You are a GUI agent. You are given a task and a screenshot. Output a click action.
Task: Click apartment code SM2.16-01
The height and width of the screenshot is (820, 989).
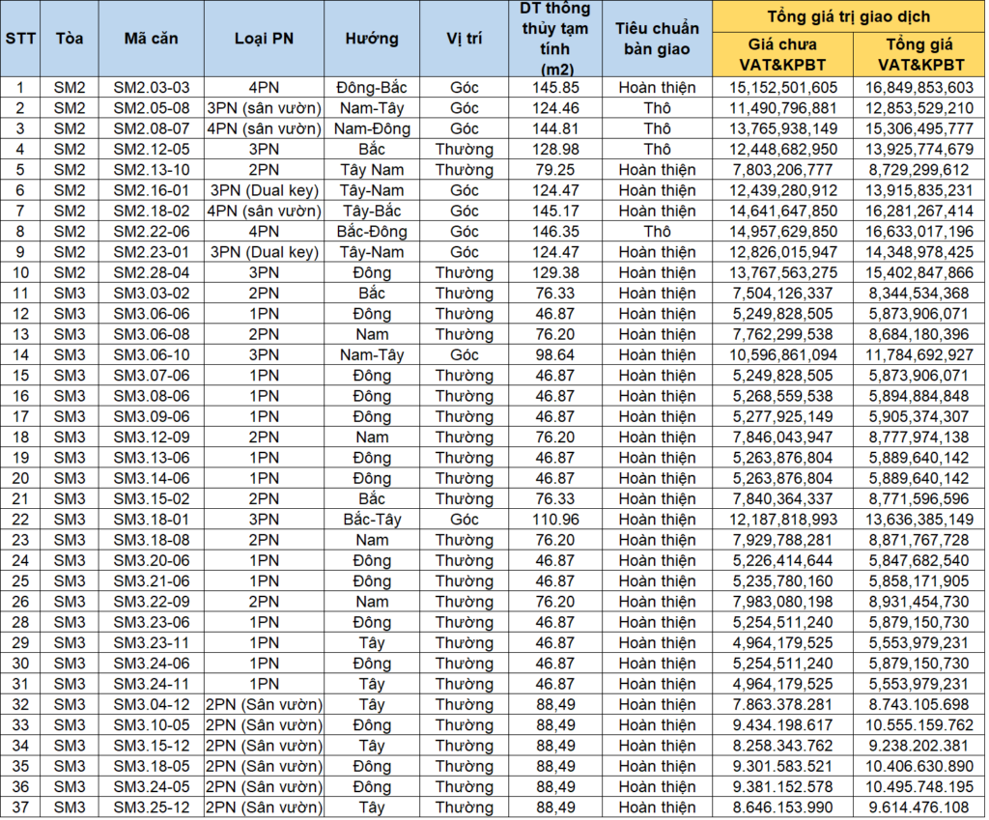tap(151, 190)
